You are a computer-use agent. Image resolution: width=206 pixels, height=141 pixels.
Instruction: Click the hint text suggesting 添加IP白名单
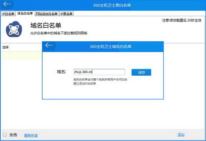click(x=85, y=83)
